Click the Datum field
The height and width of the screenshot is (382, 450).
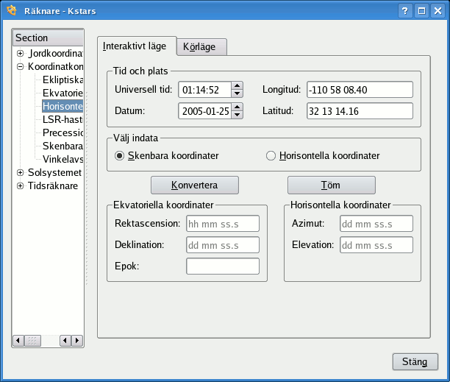point(205,111)
